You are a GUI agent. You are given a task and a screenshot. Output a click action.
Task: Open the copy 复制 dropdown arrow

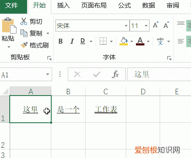click(x=48, y=34)
